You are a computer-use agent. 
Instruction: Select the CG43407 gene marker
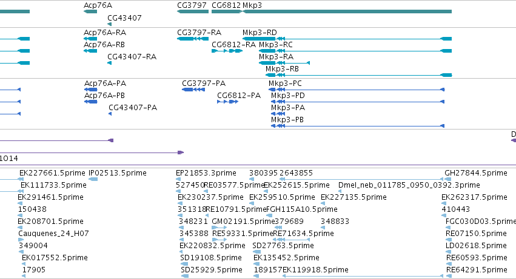(x=110, y=24)
